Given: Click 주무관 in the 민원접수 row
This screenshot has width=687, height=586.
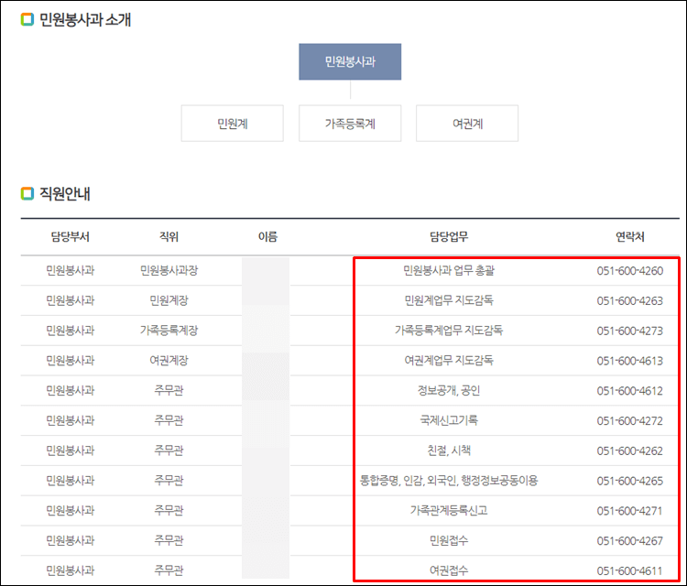Looking at the screenshot, I should click(x=169, y=540).
